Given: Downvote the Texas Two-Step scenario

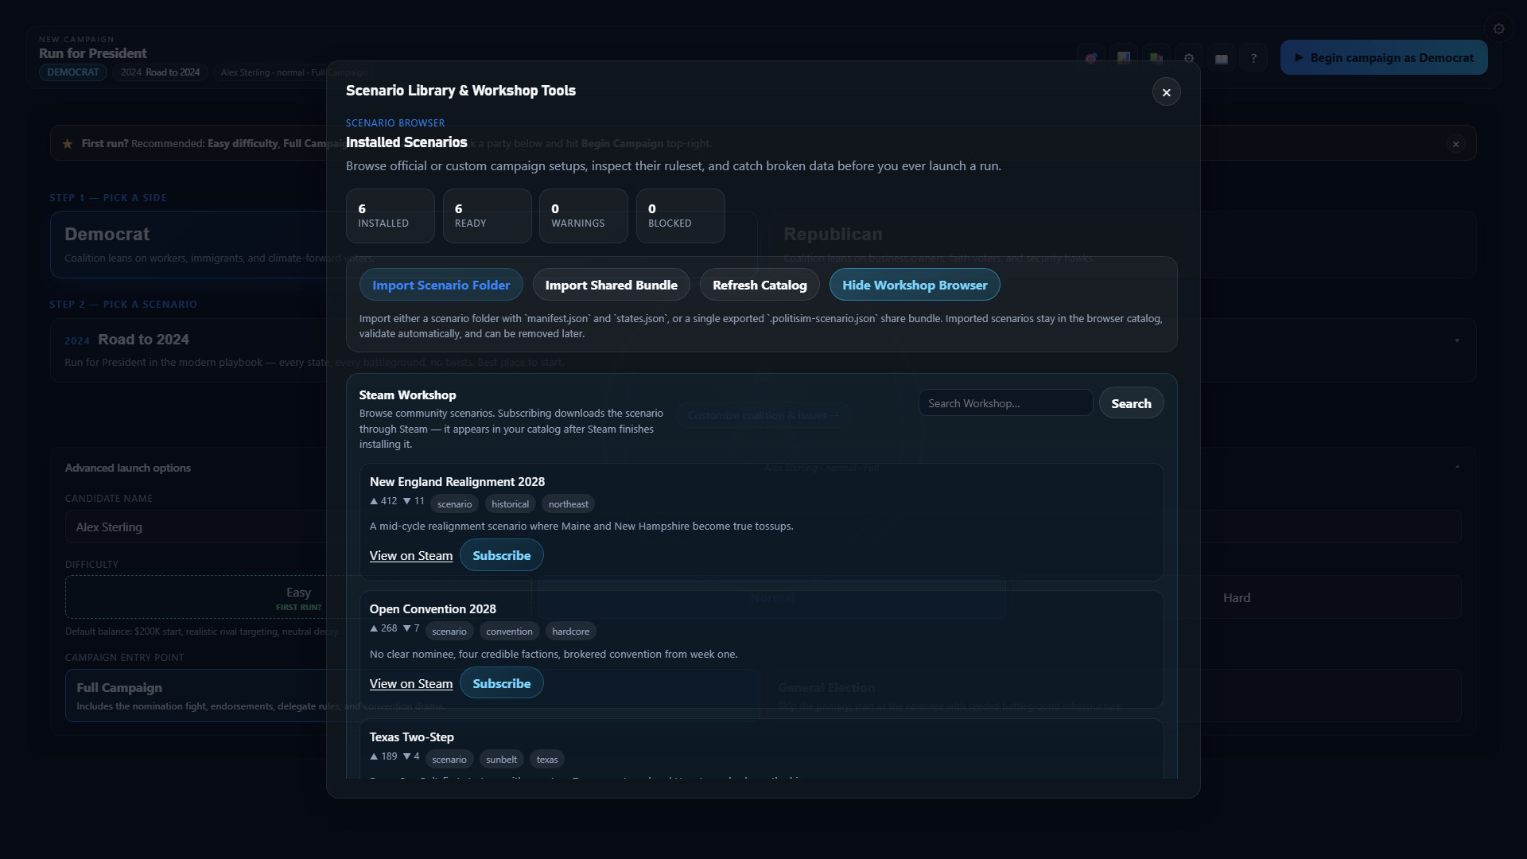Looking at the screenshot, I should point(411,756).
